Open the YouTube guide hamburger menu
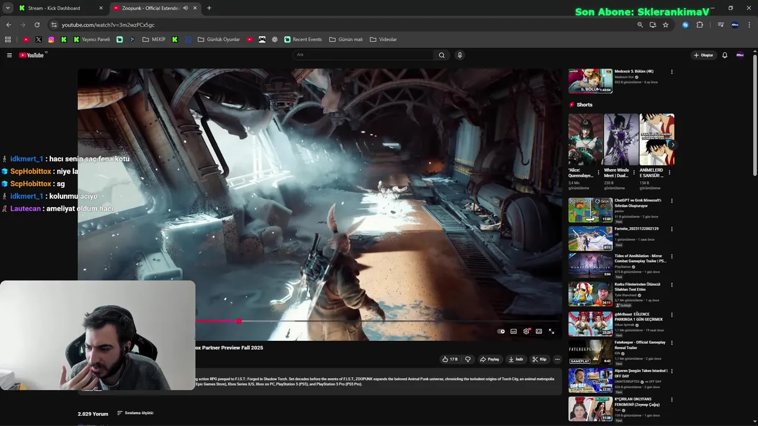The height and width of the screenshot is (426, 758). click(9, 55)
